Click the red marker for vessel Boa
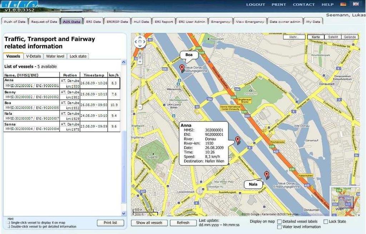Image resolution: width=366 pixels, height=234 pixels. [x=182, y=68]
